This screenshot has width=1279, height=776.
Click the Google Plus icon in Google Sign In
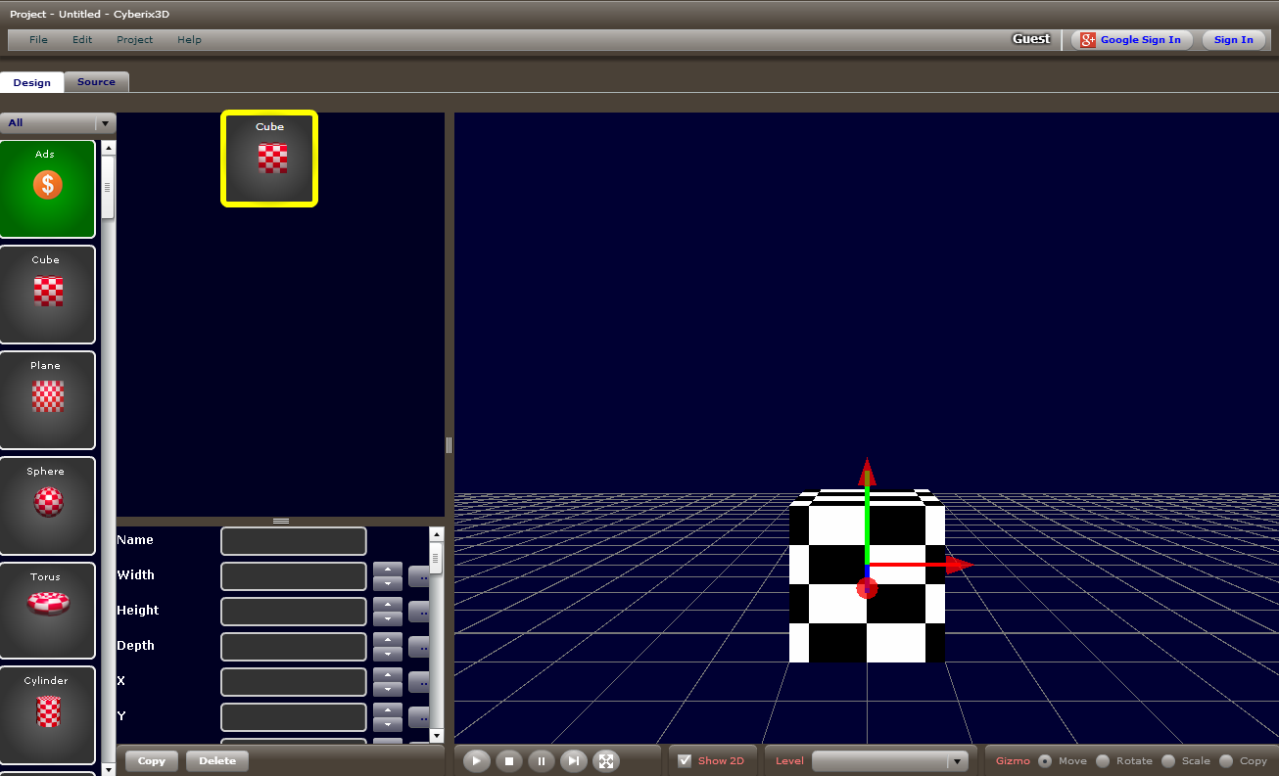1088,40
